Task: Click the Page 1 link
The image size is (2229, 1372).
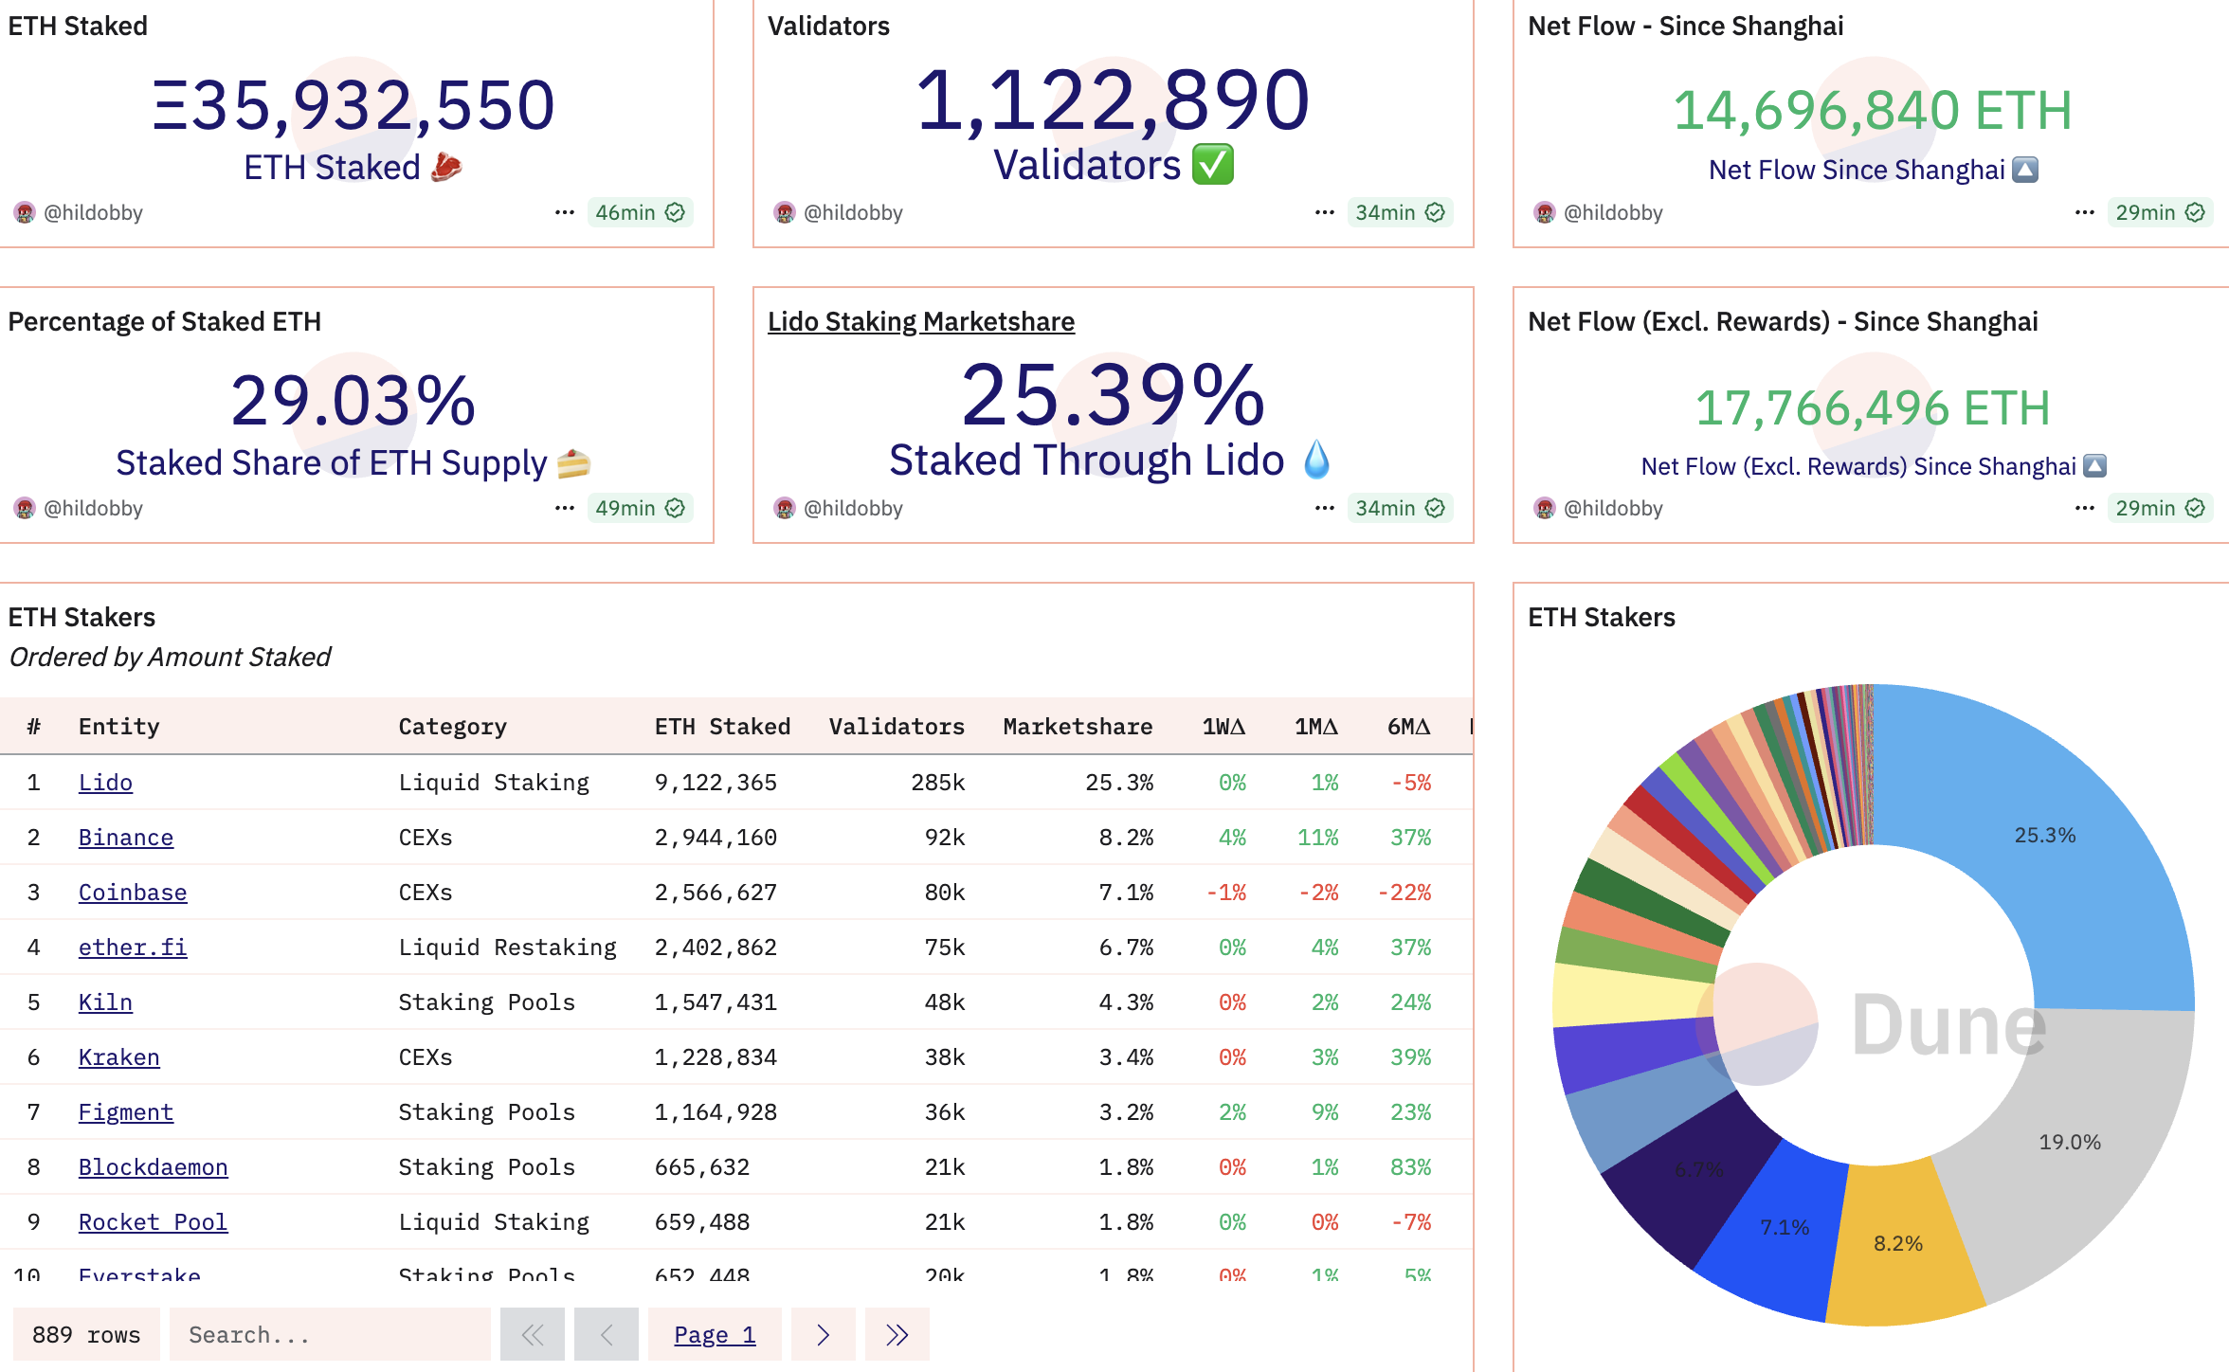Action: click(x=716, y=1333)
